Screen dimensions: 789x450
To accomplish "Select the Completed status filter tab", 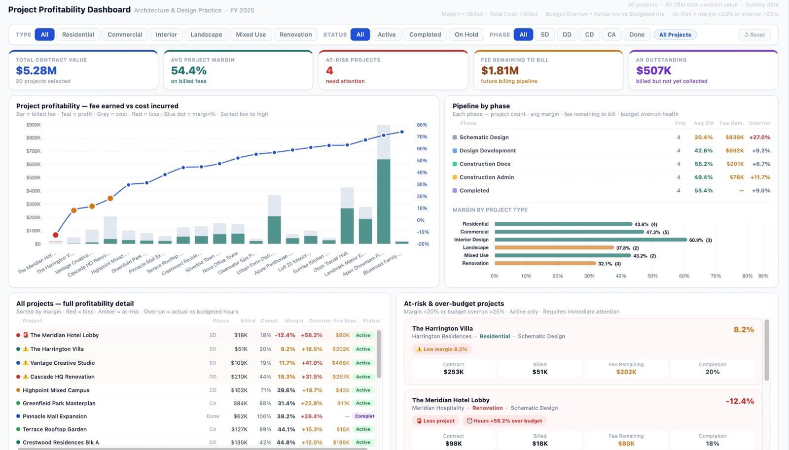I will tap(425, 35).
